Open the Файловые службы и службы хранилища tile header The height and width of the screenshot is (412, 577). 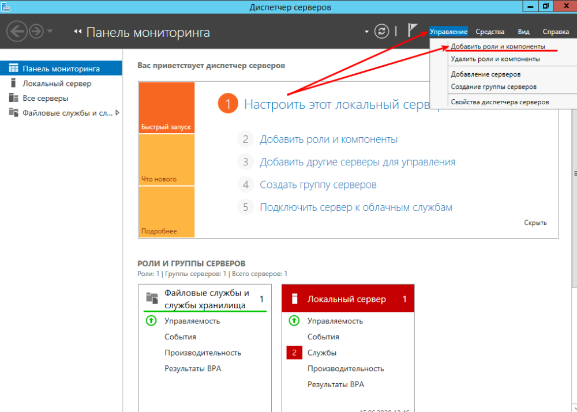pos(205,298)
